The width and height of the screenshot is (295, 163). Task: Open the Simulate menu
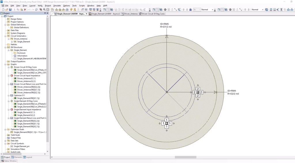[57, 6]
